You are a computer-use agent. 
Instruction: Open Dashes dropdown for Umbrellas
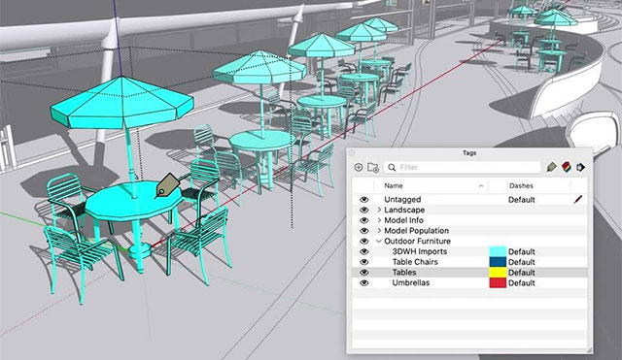(522, 283)
